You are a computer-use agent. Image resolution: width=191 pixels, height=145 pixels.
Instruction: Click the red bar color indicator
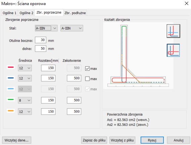pos(11,67)
